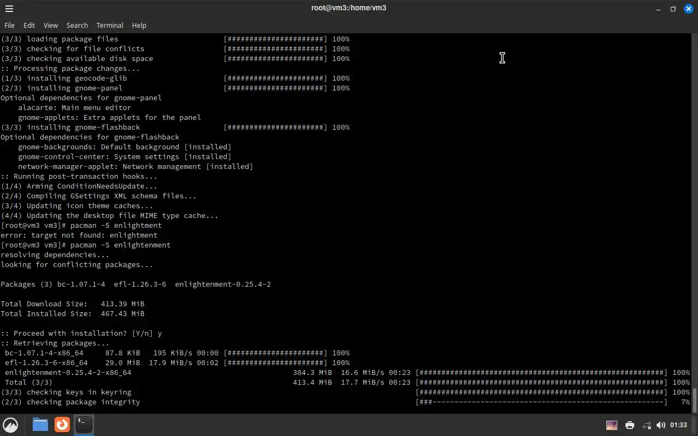Click the 'Total Installed Size' line
698x436 pixels.
[73, 314]
